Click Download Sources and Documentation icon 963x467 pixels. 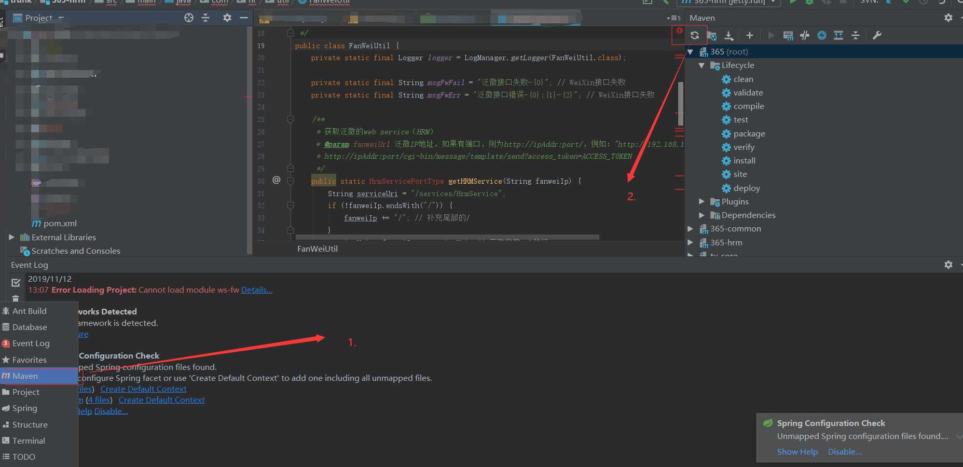[729, 35]
